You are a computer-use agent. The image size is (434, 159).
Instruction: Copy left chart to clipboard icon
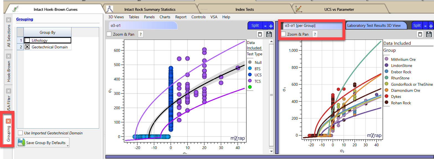pos(260,34)
